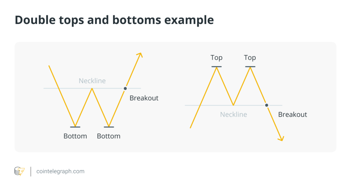Click the middle peak of the W pattern
The height and width of the screenshot is (191, 351).
(92, 89)
